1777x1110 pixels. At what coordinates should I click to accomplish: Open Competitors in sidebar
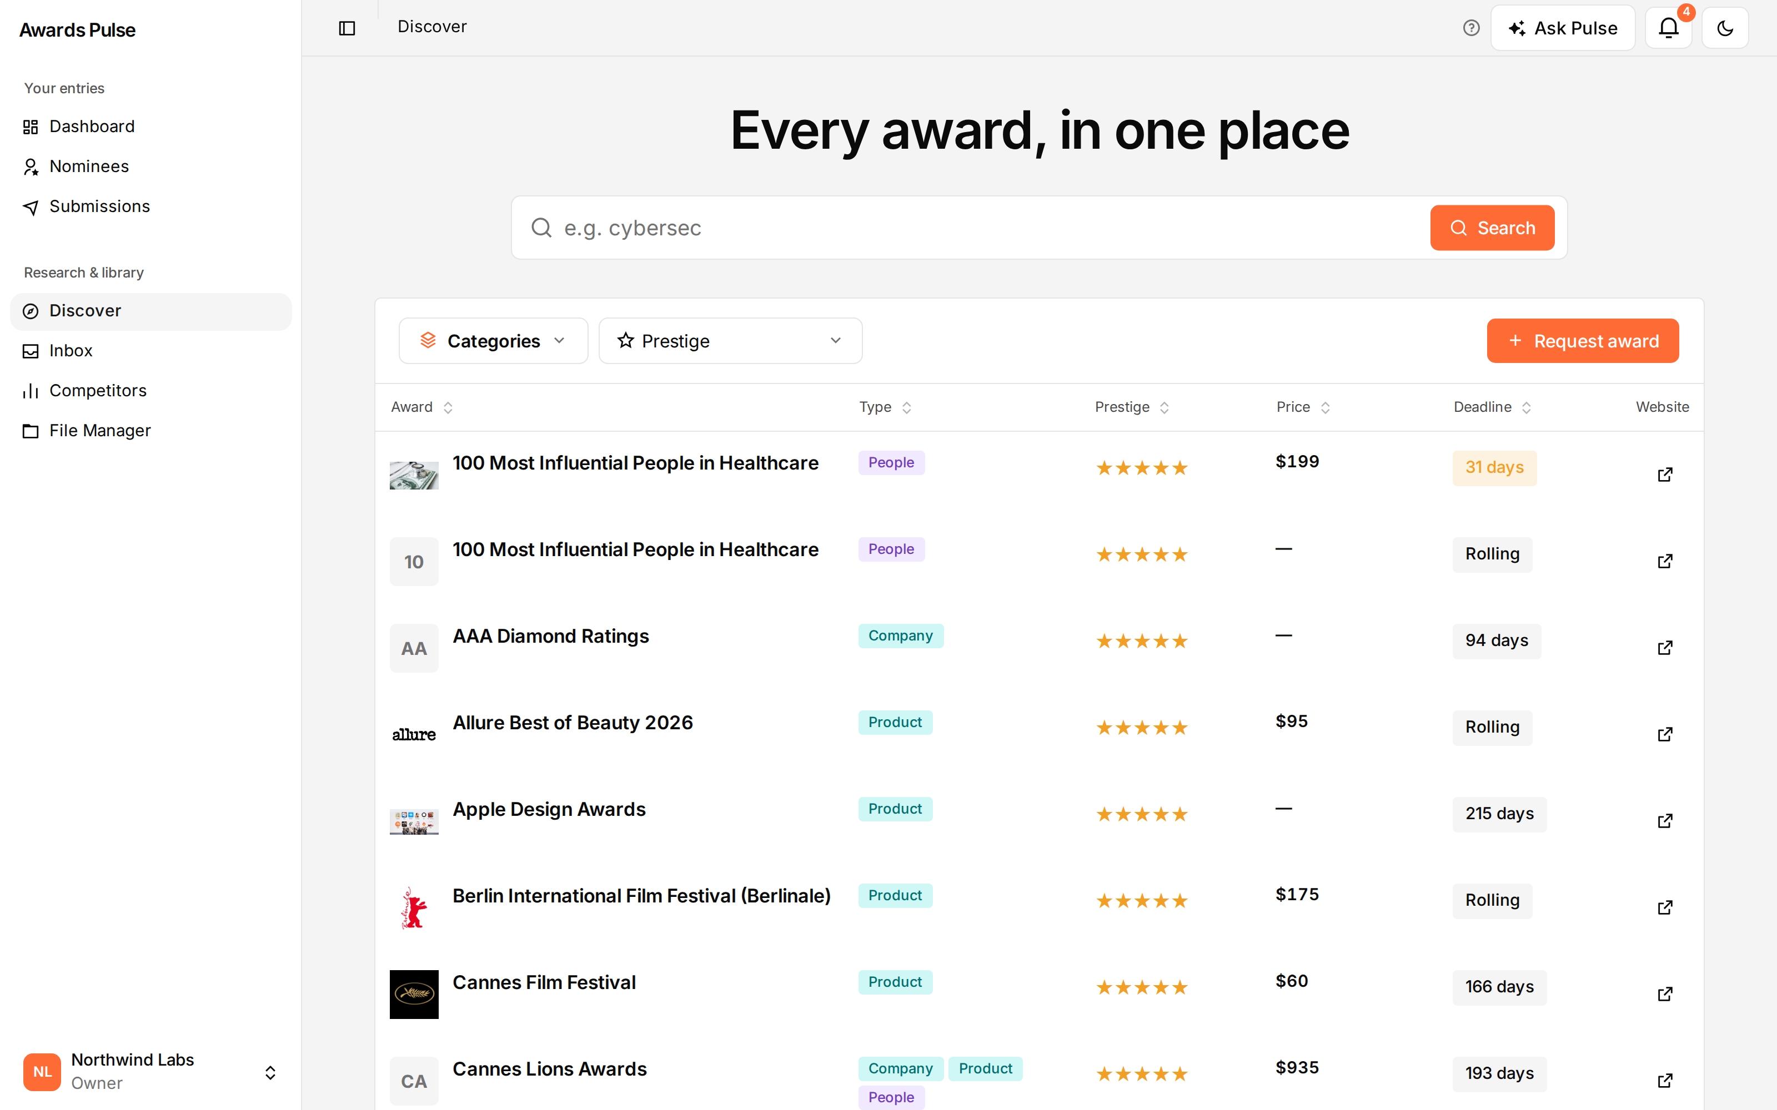pos(150,391)
